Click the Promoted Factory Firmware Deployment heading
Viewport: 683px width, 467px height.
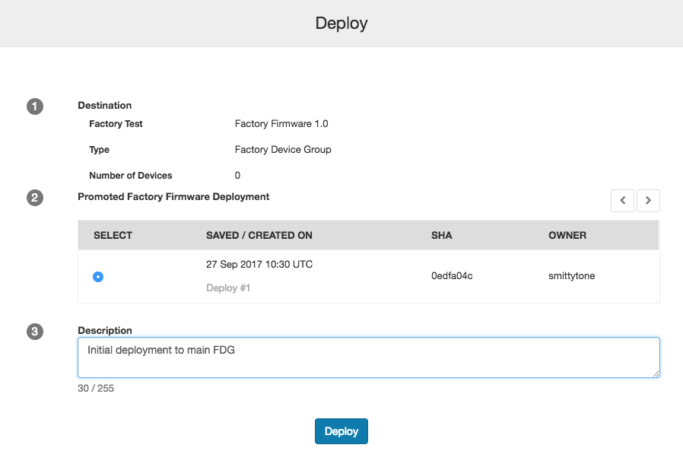coord(173,196)
